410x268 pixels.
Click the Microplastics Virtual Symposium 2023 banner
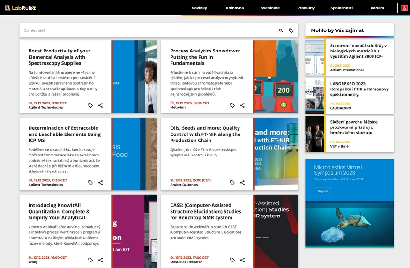[350, 203]
